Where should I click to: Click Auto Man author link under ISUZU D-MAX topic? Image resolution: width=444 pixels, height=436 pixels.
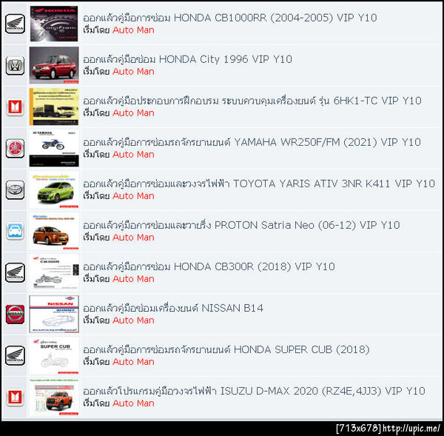133,403
